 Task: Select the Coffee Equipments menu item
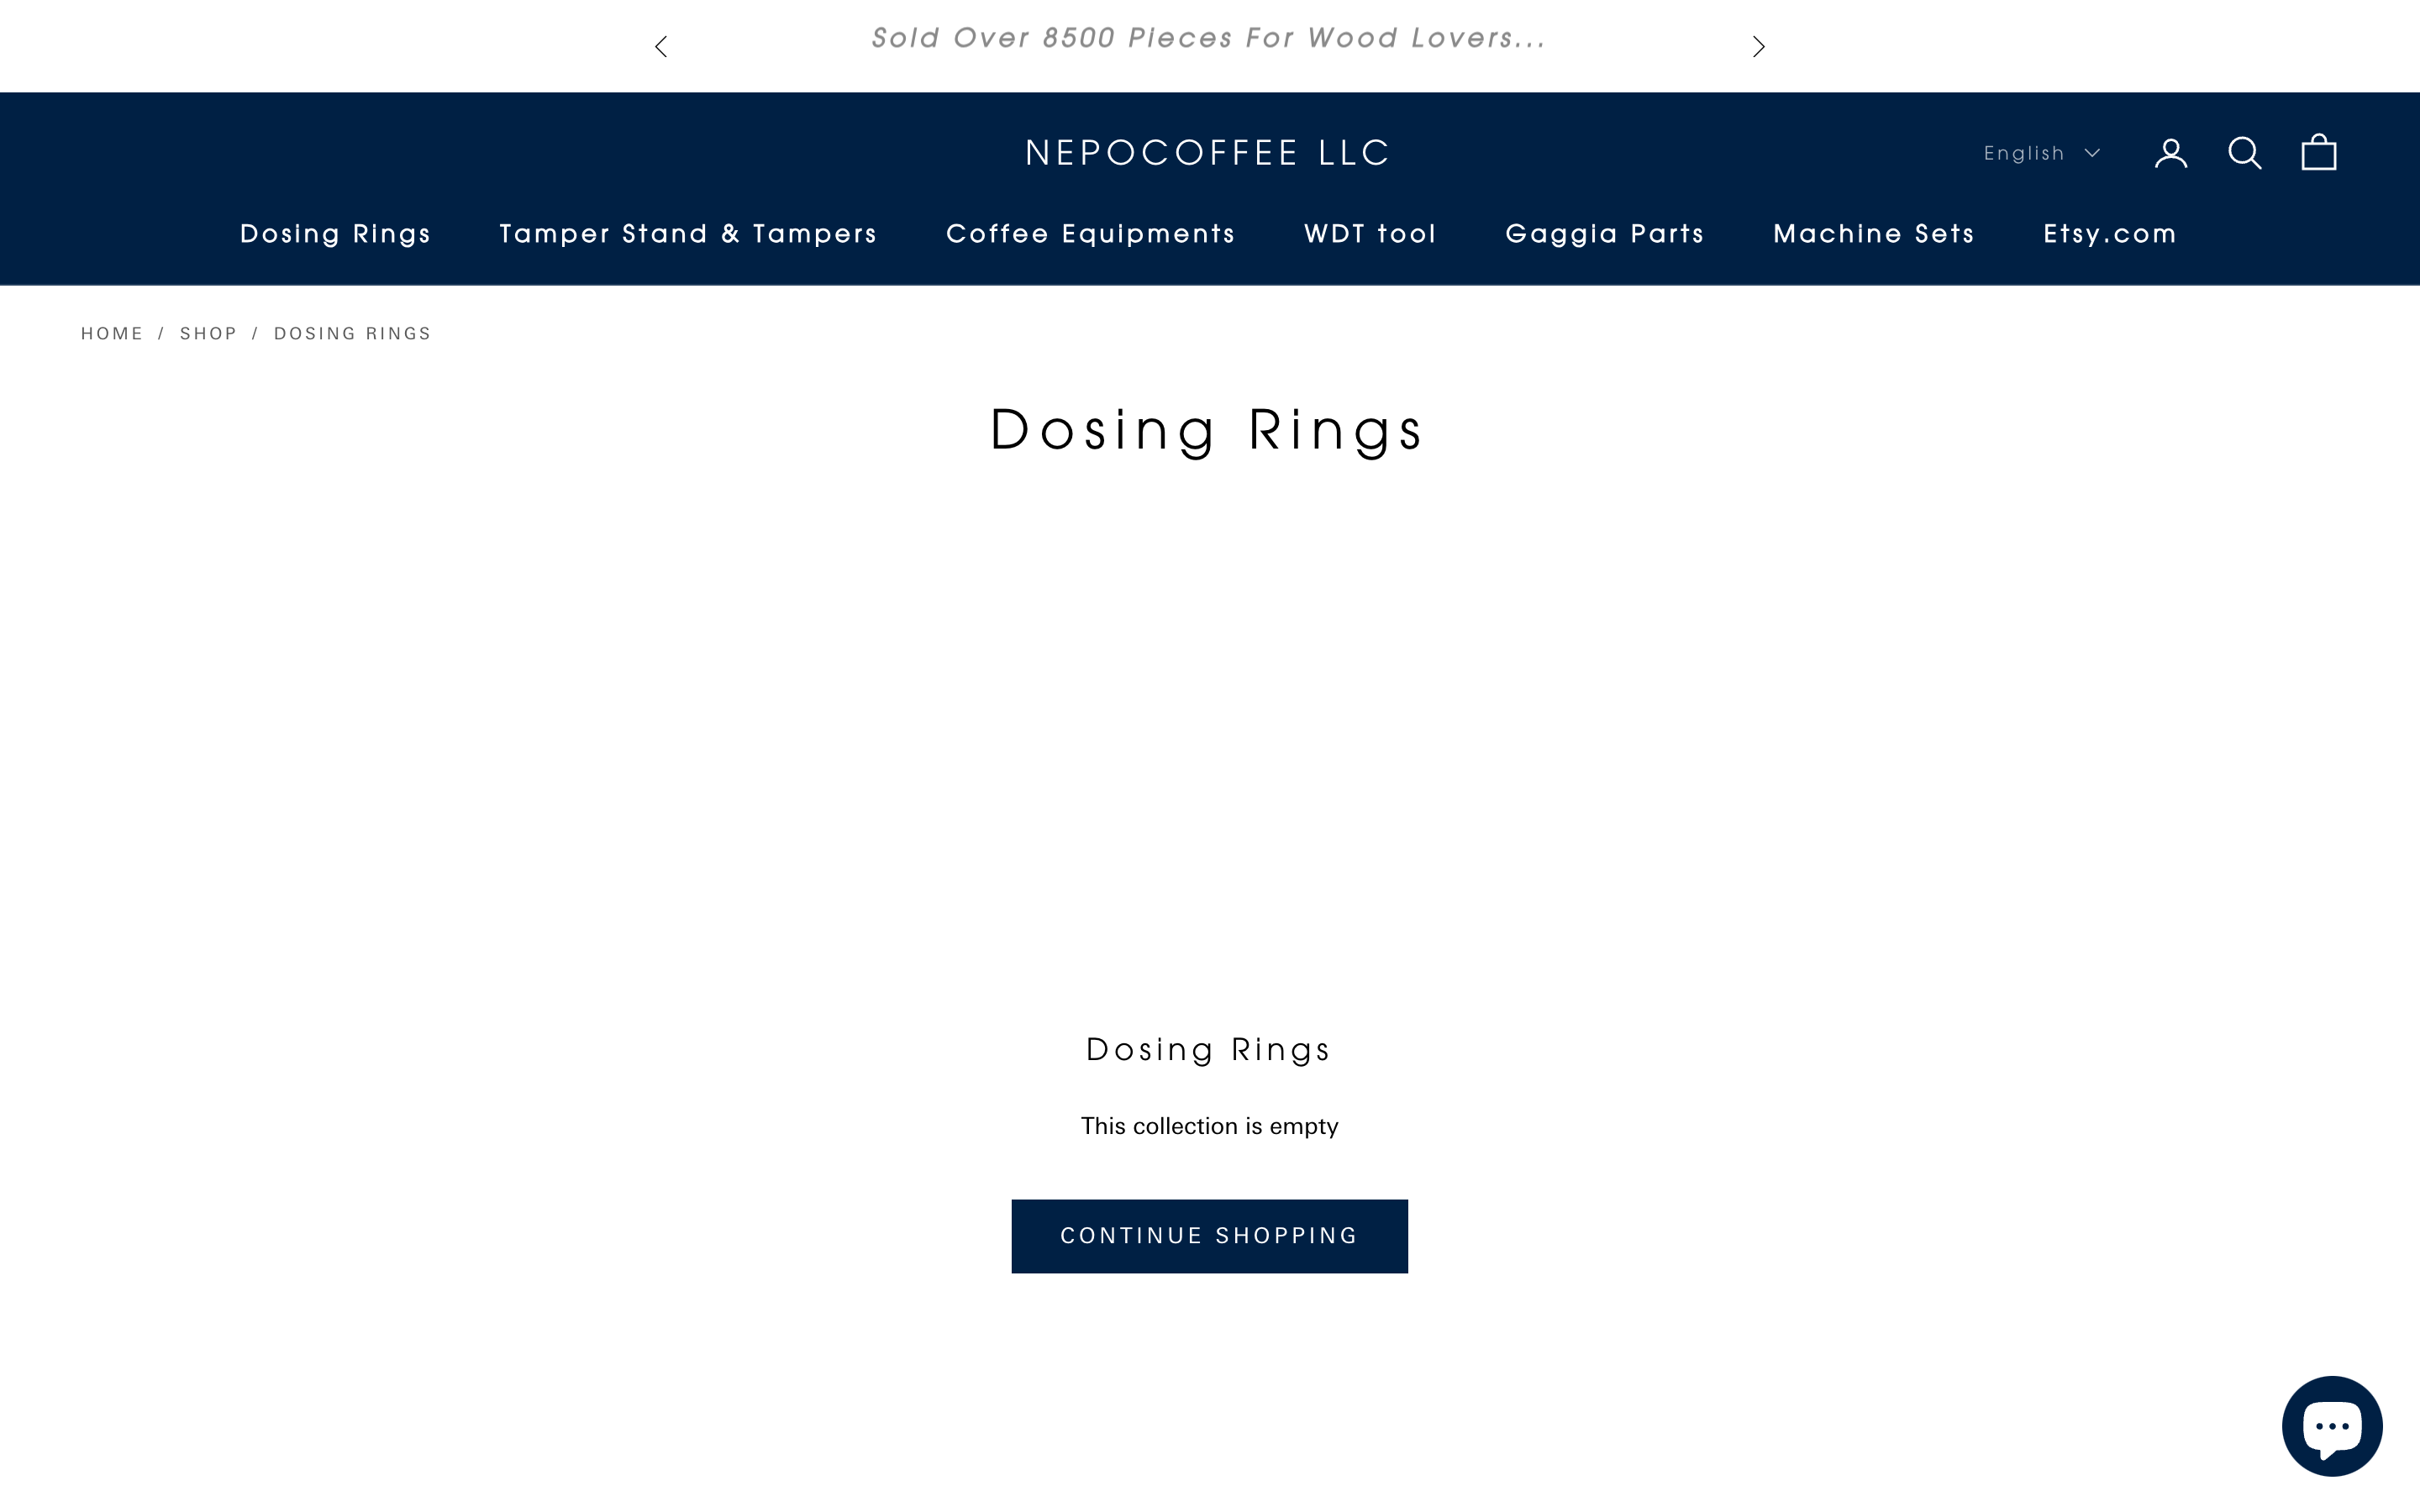click(x=1089, y=234)
